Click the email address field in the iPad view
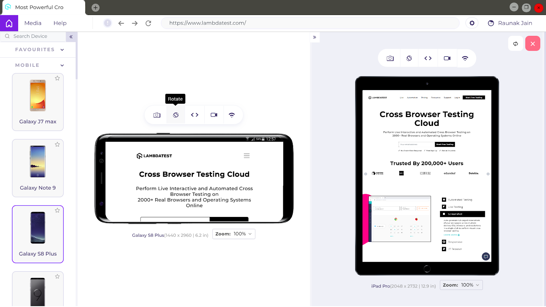The width and height of the screenshot is (546, 307). tap(417, 145)
